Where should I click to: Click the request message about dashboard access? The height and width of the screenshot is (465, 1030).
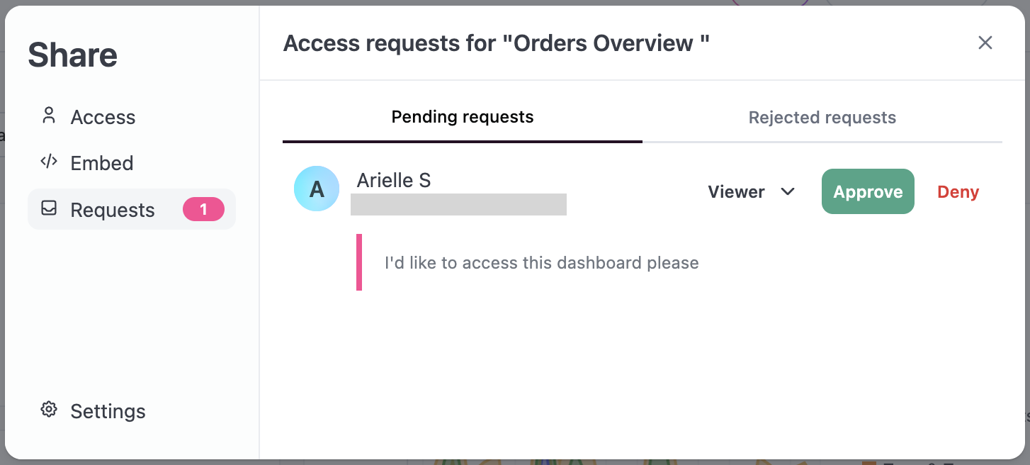click(542, 263)
